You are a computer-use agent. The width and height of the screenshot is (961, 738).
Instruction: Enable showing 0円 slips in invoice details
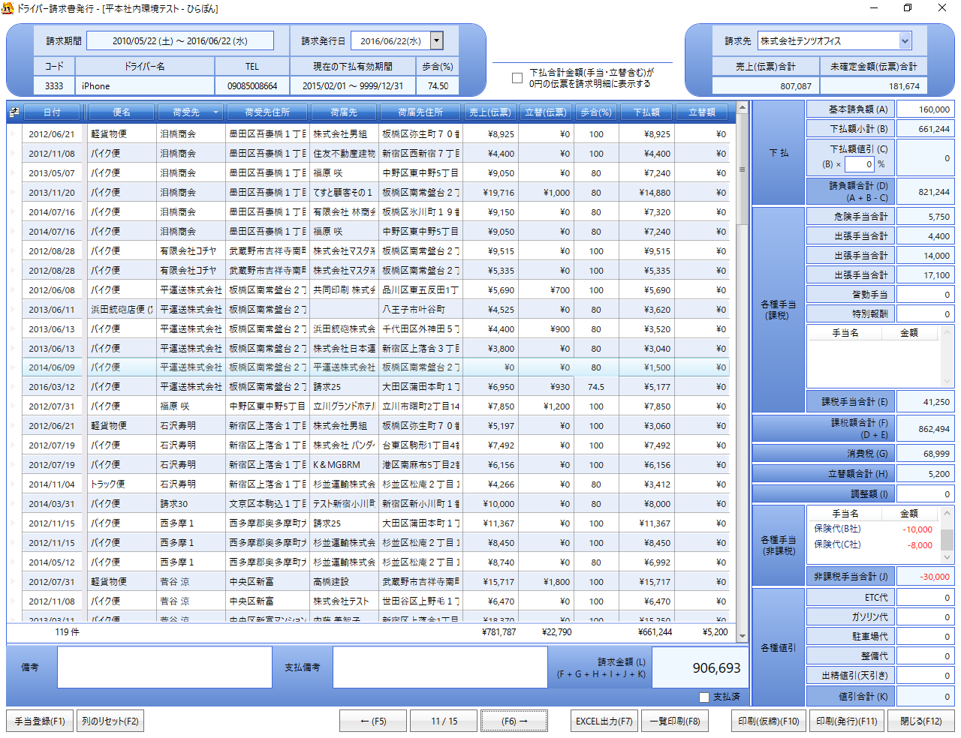coord(517,78)
